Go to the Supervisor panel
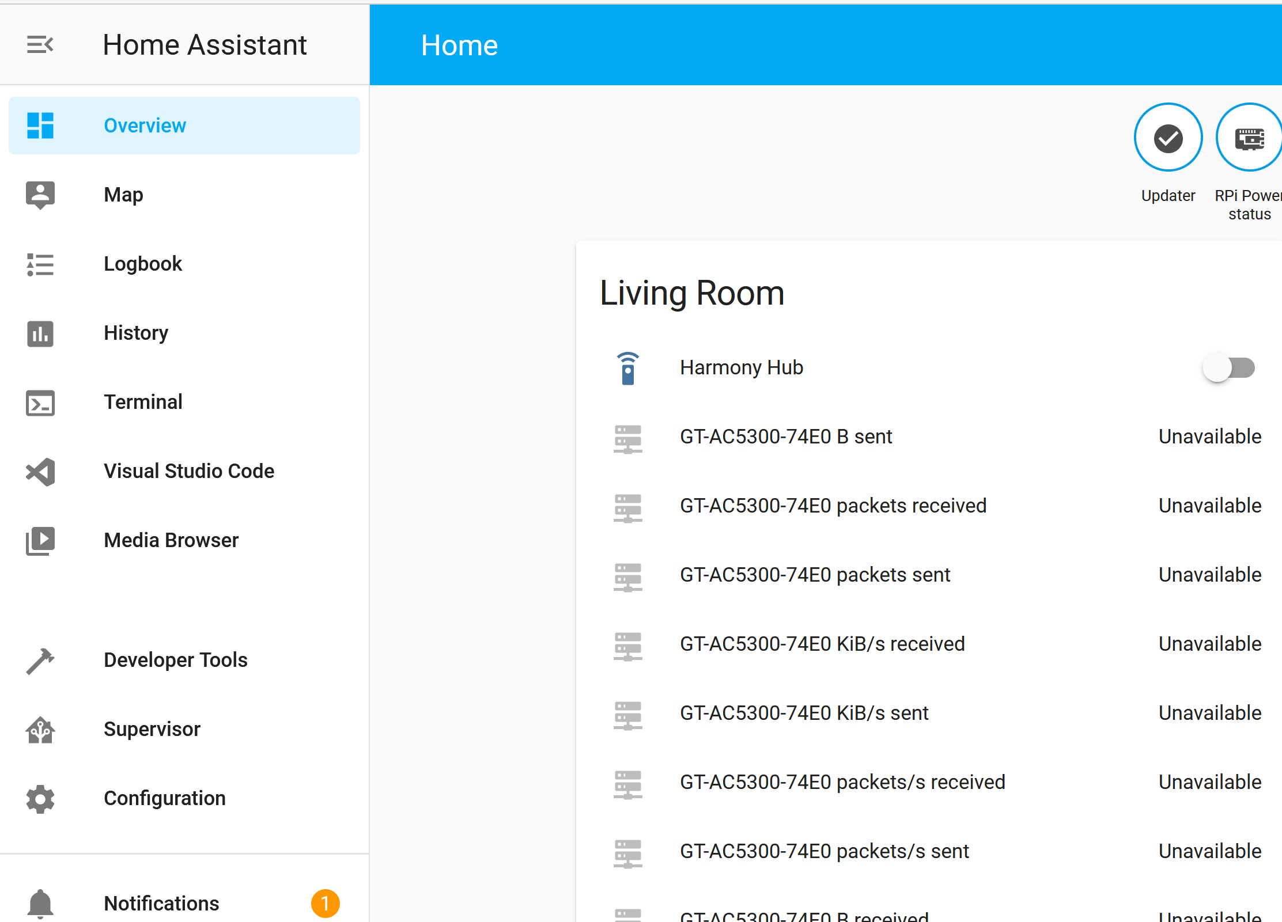 [x=184, y=729]
